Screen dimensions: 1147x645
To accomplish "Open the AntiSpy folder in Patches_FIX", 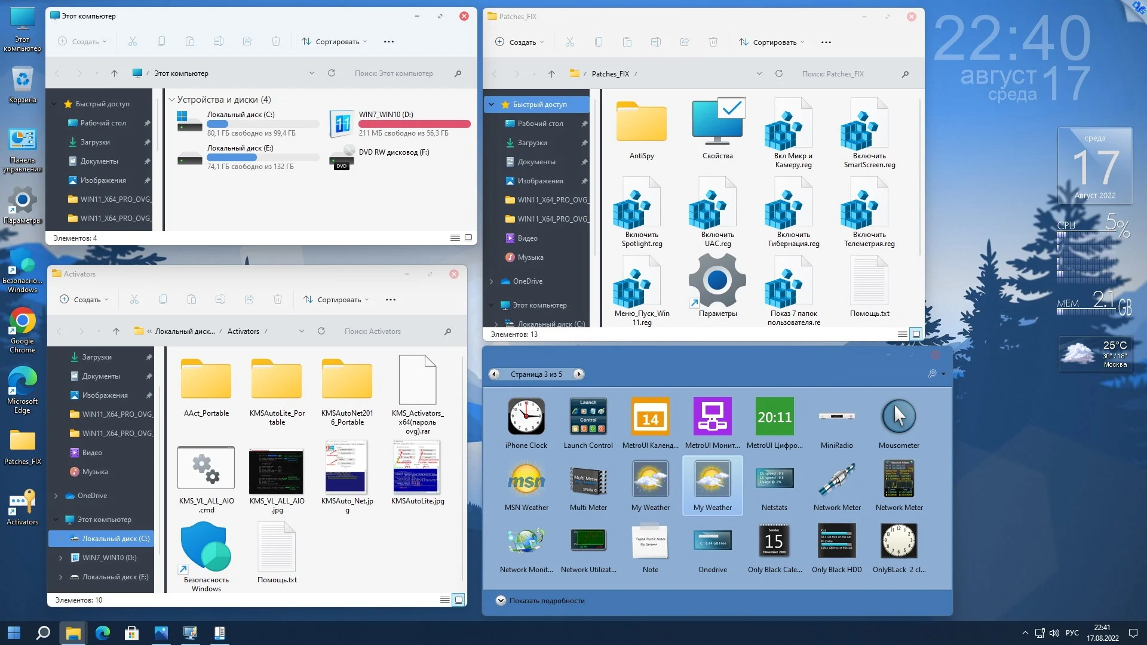I will point(642,122).
